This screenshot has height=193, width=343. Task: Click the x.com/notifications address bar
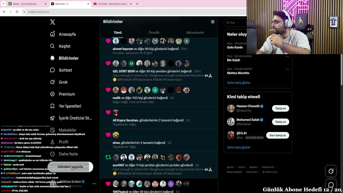point(134,12)
